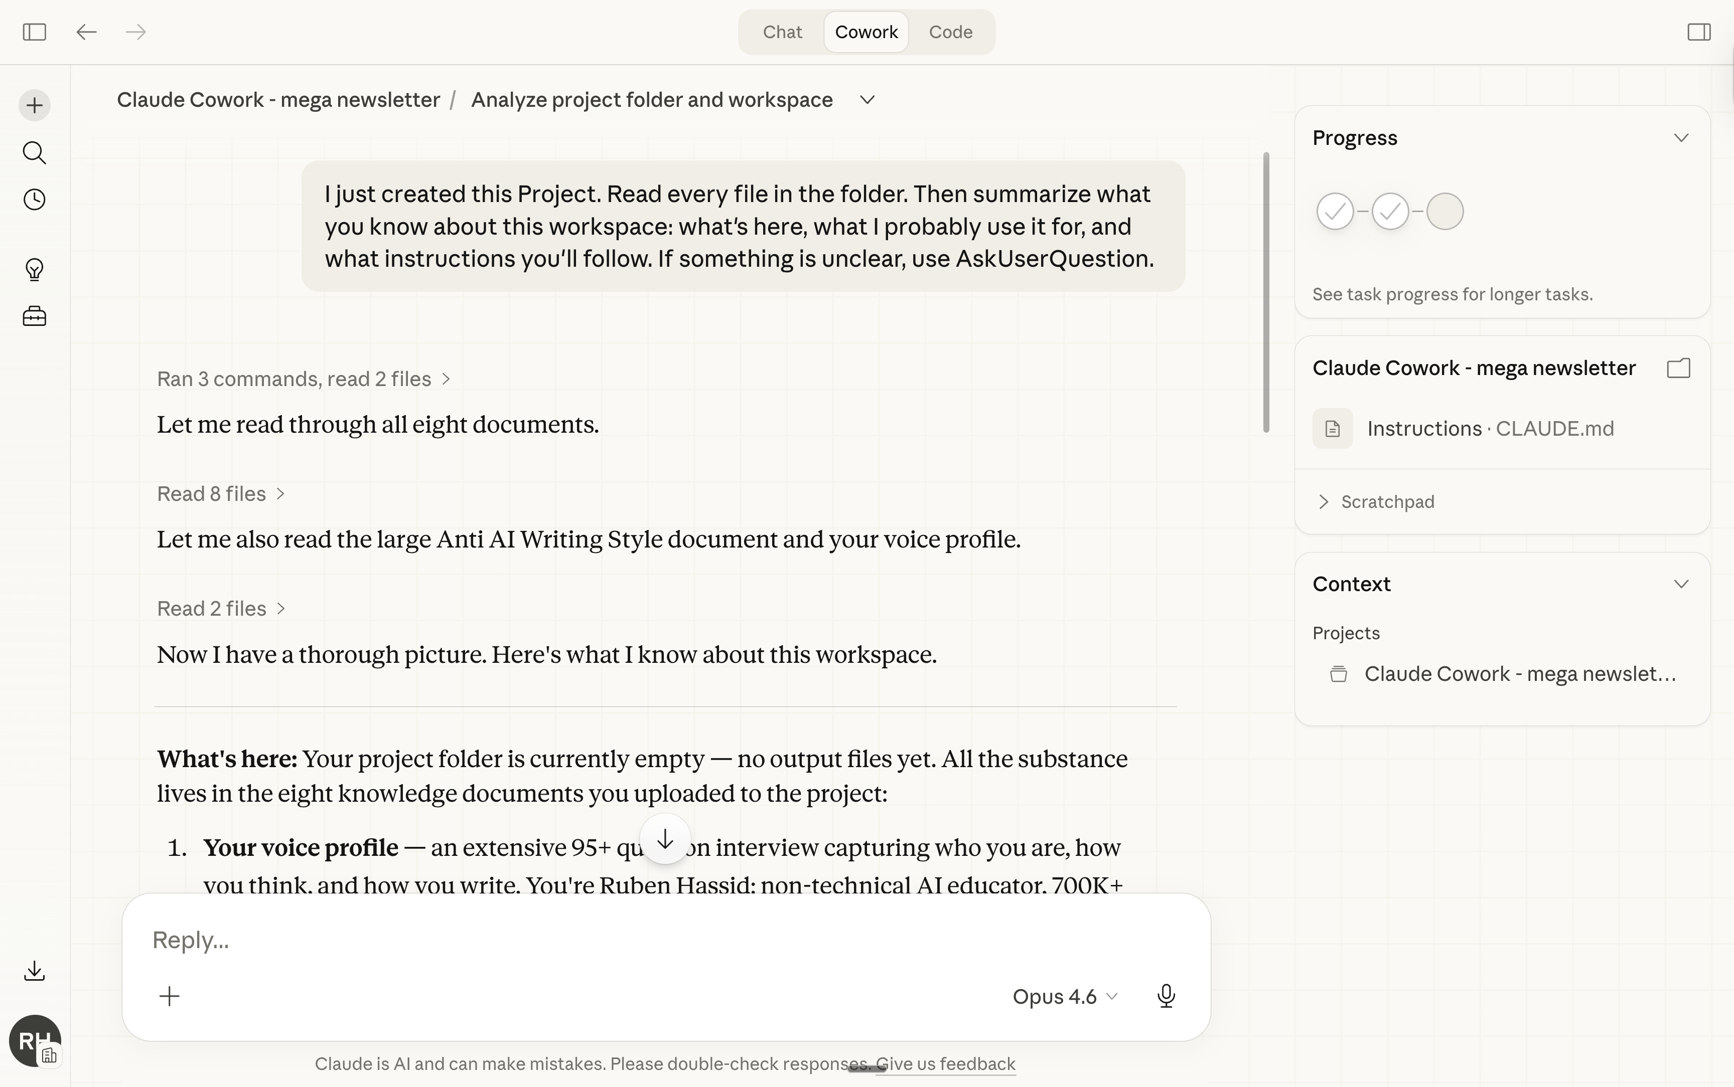Start a new task with plus icon
The width and height of the screenshot is (1734, 1087).
[x=35, y=106]
